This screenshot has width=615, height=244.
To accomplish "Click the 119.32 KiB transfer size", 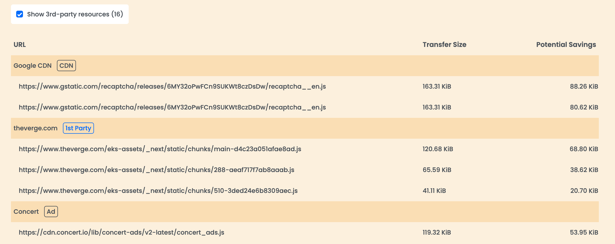I will click(x=437, y=233).
